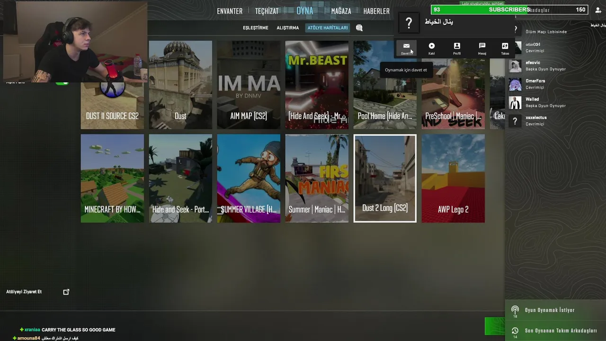Click the Atölyeyi Ziyaret Et link
Image resolution: width=606 pixels, height=341 pixels.
click(x=24, y=292)
